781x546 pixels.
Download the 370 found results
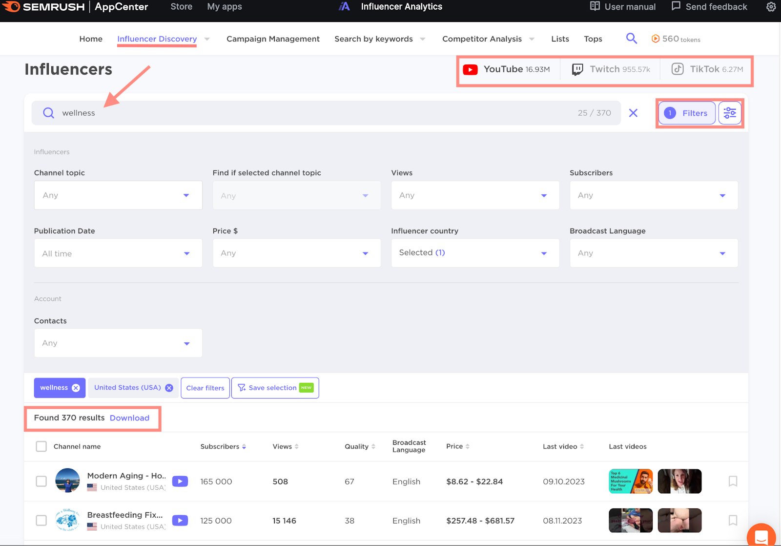(x=129, y=418)
